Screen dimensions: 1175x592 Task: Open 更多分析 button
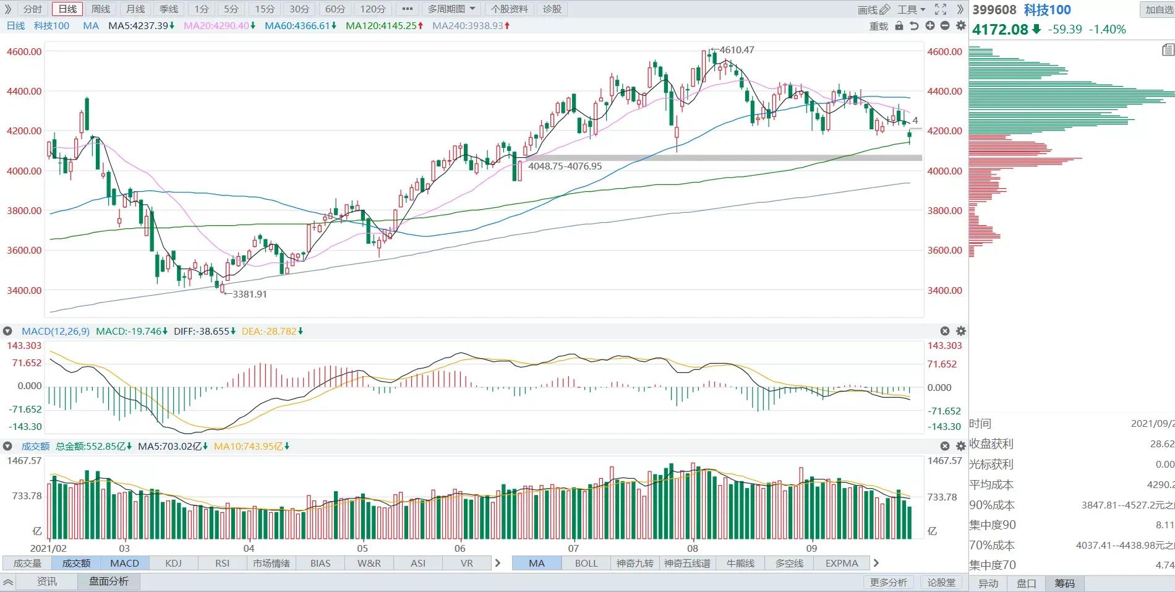888,583
